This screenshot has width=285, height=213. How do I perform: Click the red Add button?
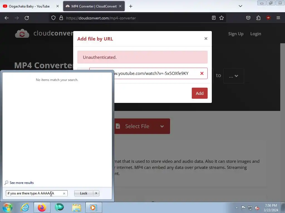coord(200,93)
